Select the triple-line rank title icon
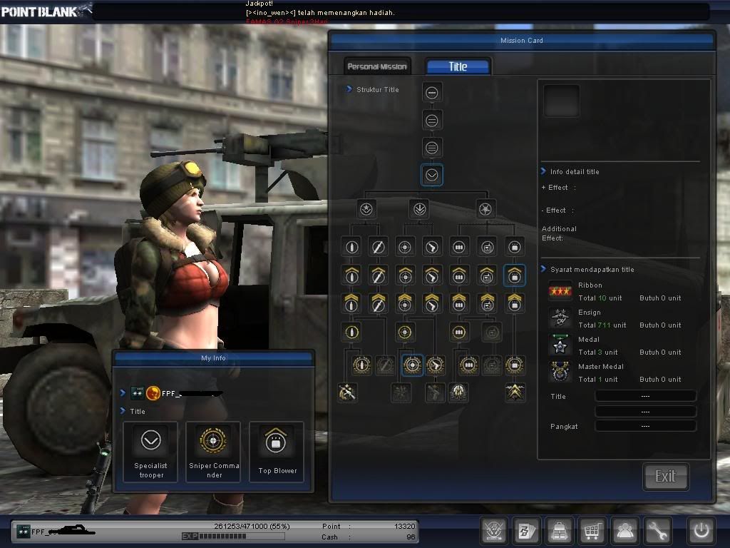Screen dimensions: 730x548 pyautogui.click(x=432, y=148)
